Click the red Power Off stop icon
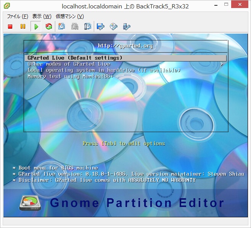251x228 pixels. (x=10, y=26)
